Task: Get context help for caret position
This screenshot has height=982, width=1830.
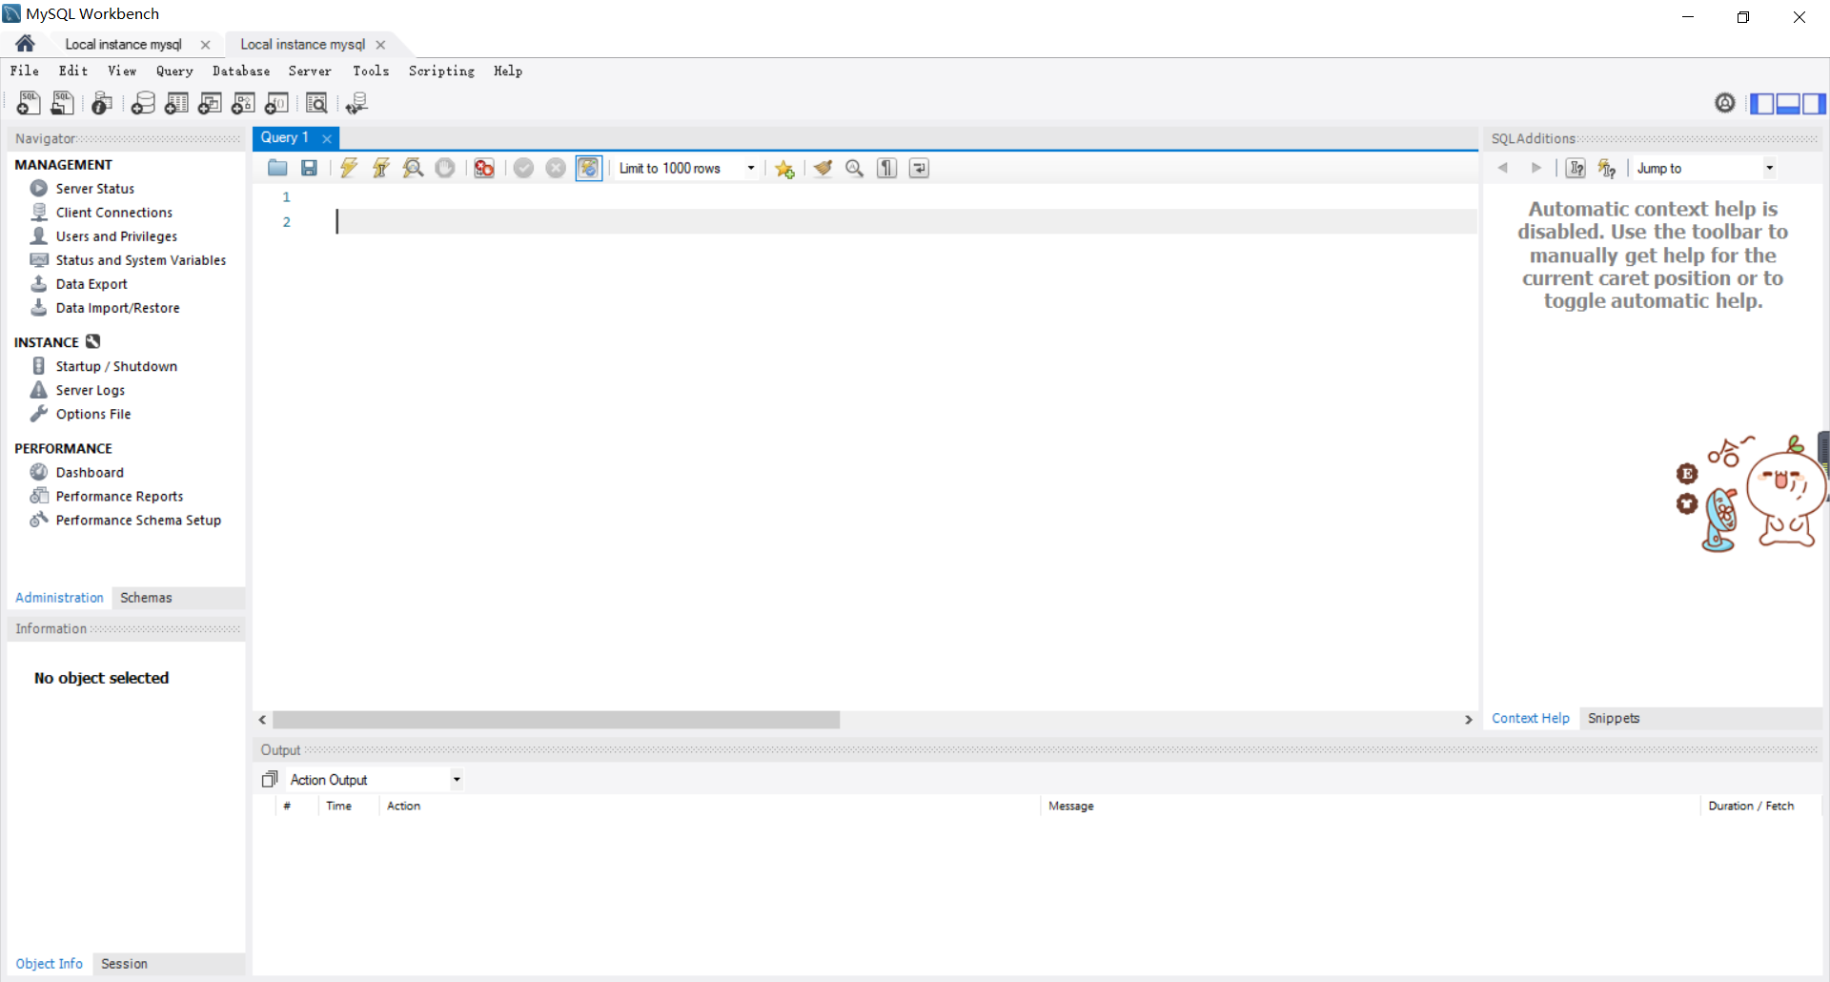Action: (x=1576, y=168)
